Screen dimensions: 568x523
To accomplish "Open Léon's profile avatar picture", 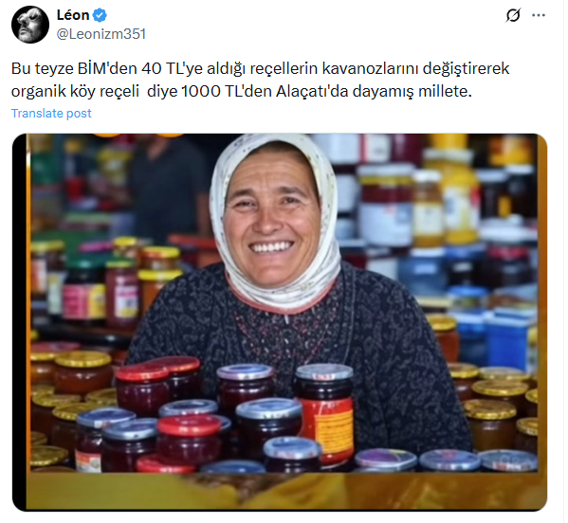I will coord(30,25).
